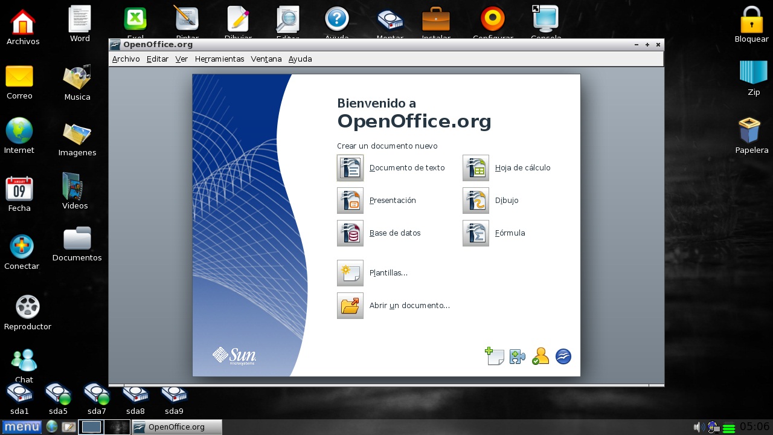Image resolution: width=773 pixels, height=435 pixels.
Task: Open the Papelera trash icon
Action: 749,130
